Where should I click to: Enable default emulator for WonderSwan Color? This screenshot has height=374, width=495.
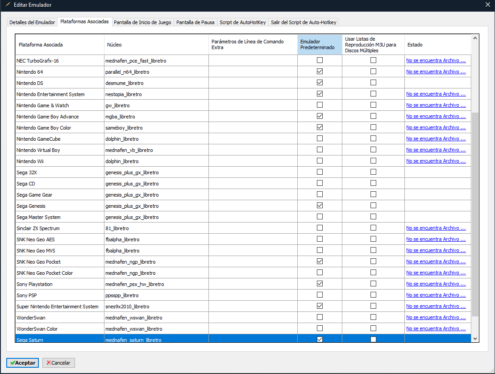[320, 328]
